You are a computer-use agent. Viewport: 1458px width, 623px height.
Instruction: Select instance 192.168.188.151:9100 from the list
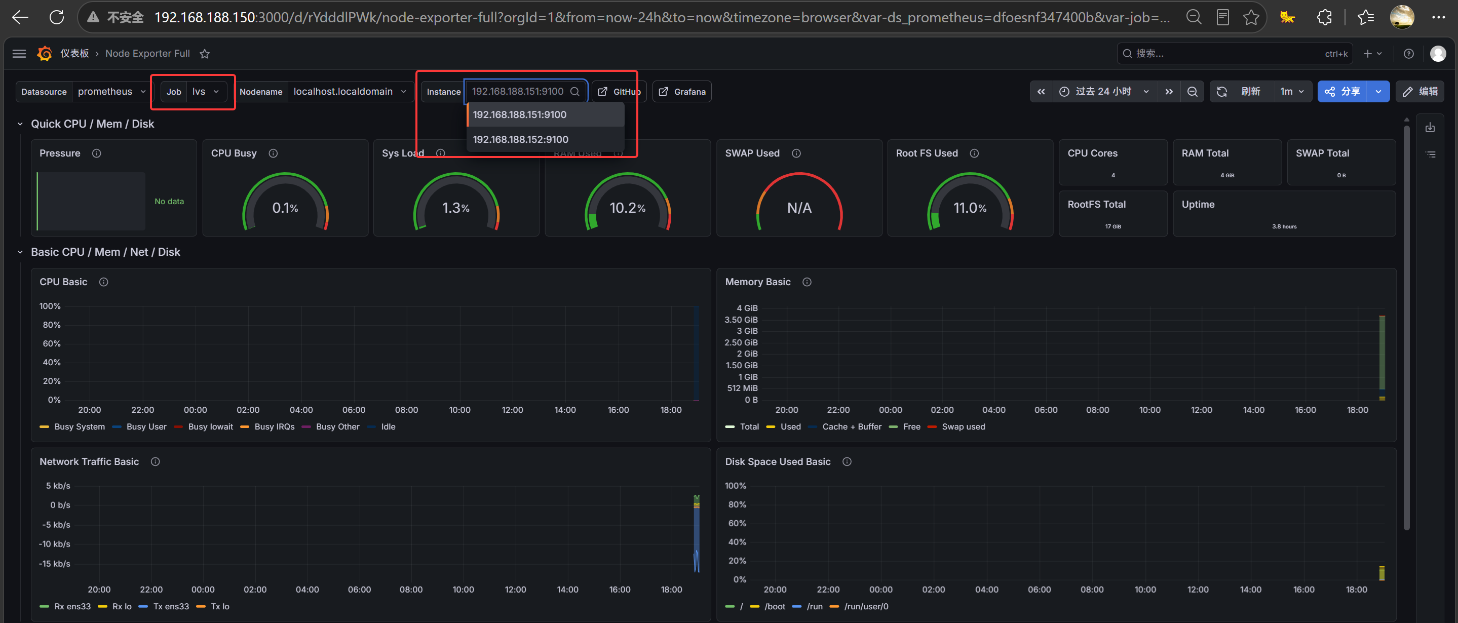pyautogui.click(x=546, y=115)
